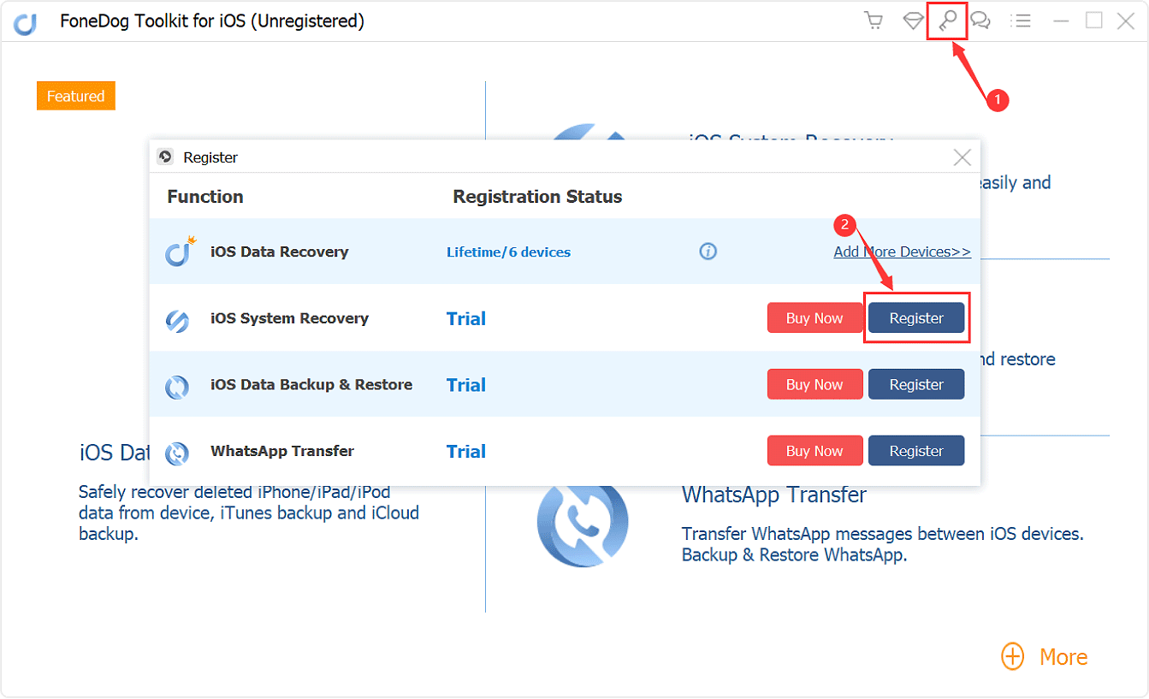1149x699 pixels.
Task: Buy Now for iOS System Recovery
Action: (x=814, y=318)
